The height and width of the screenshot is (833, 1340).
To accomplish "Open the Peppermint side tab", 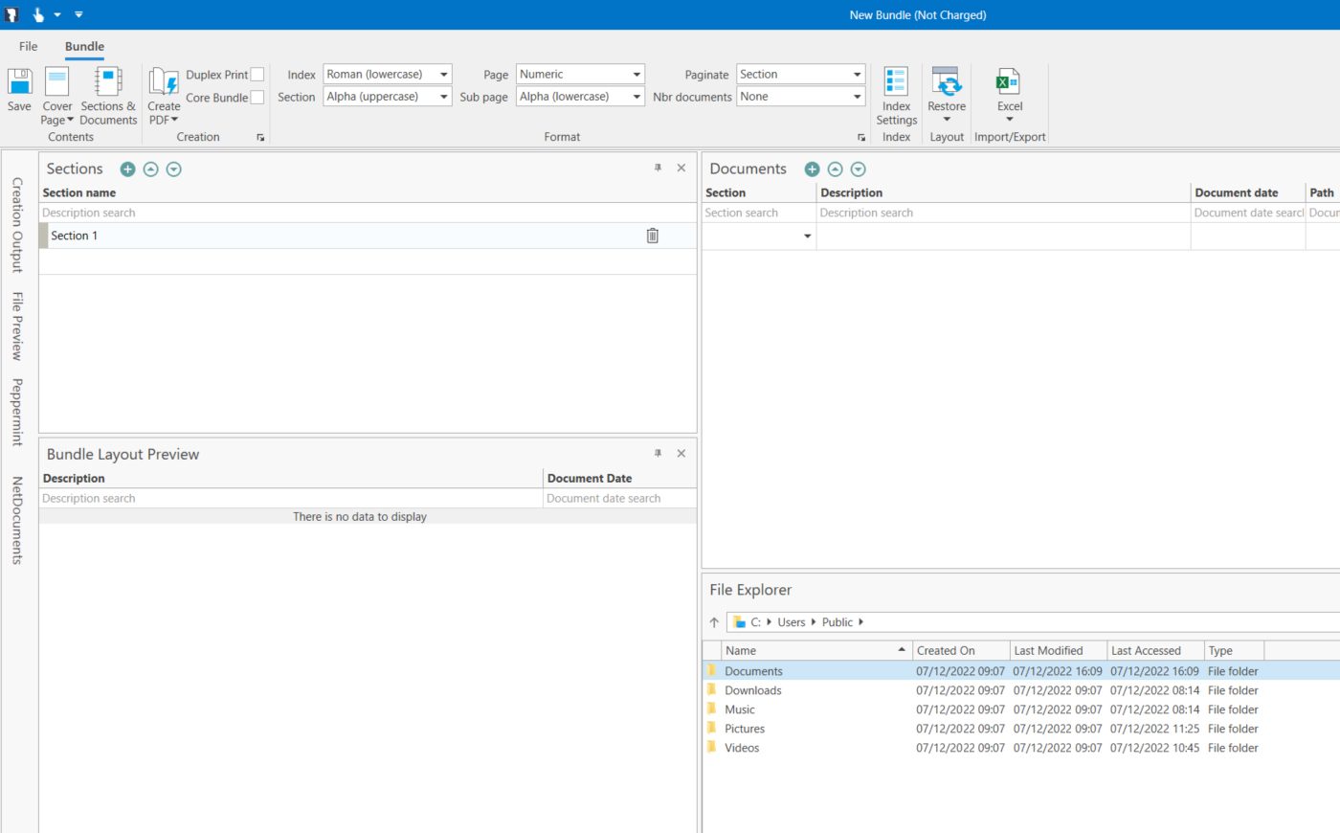I will click(17, 412).
